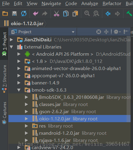Click the Forward navigation arrow
Screen dimensions: 133x150
pos(117,13)
